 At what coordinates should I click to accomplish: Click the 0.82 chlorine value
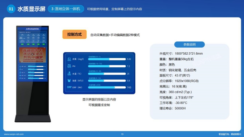pyautogui.click(x=129, y=59)
